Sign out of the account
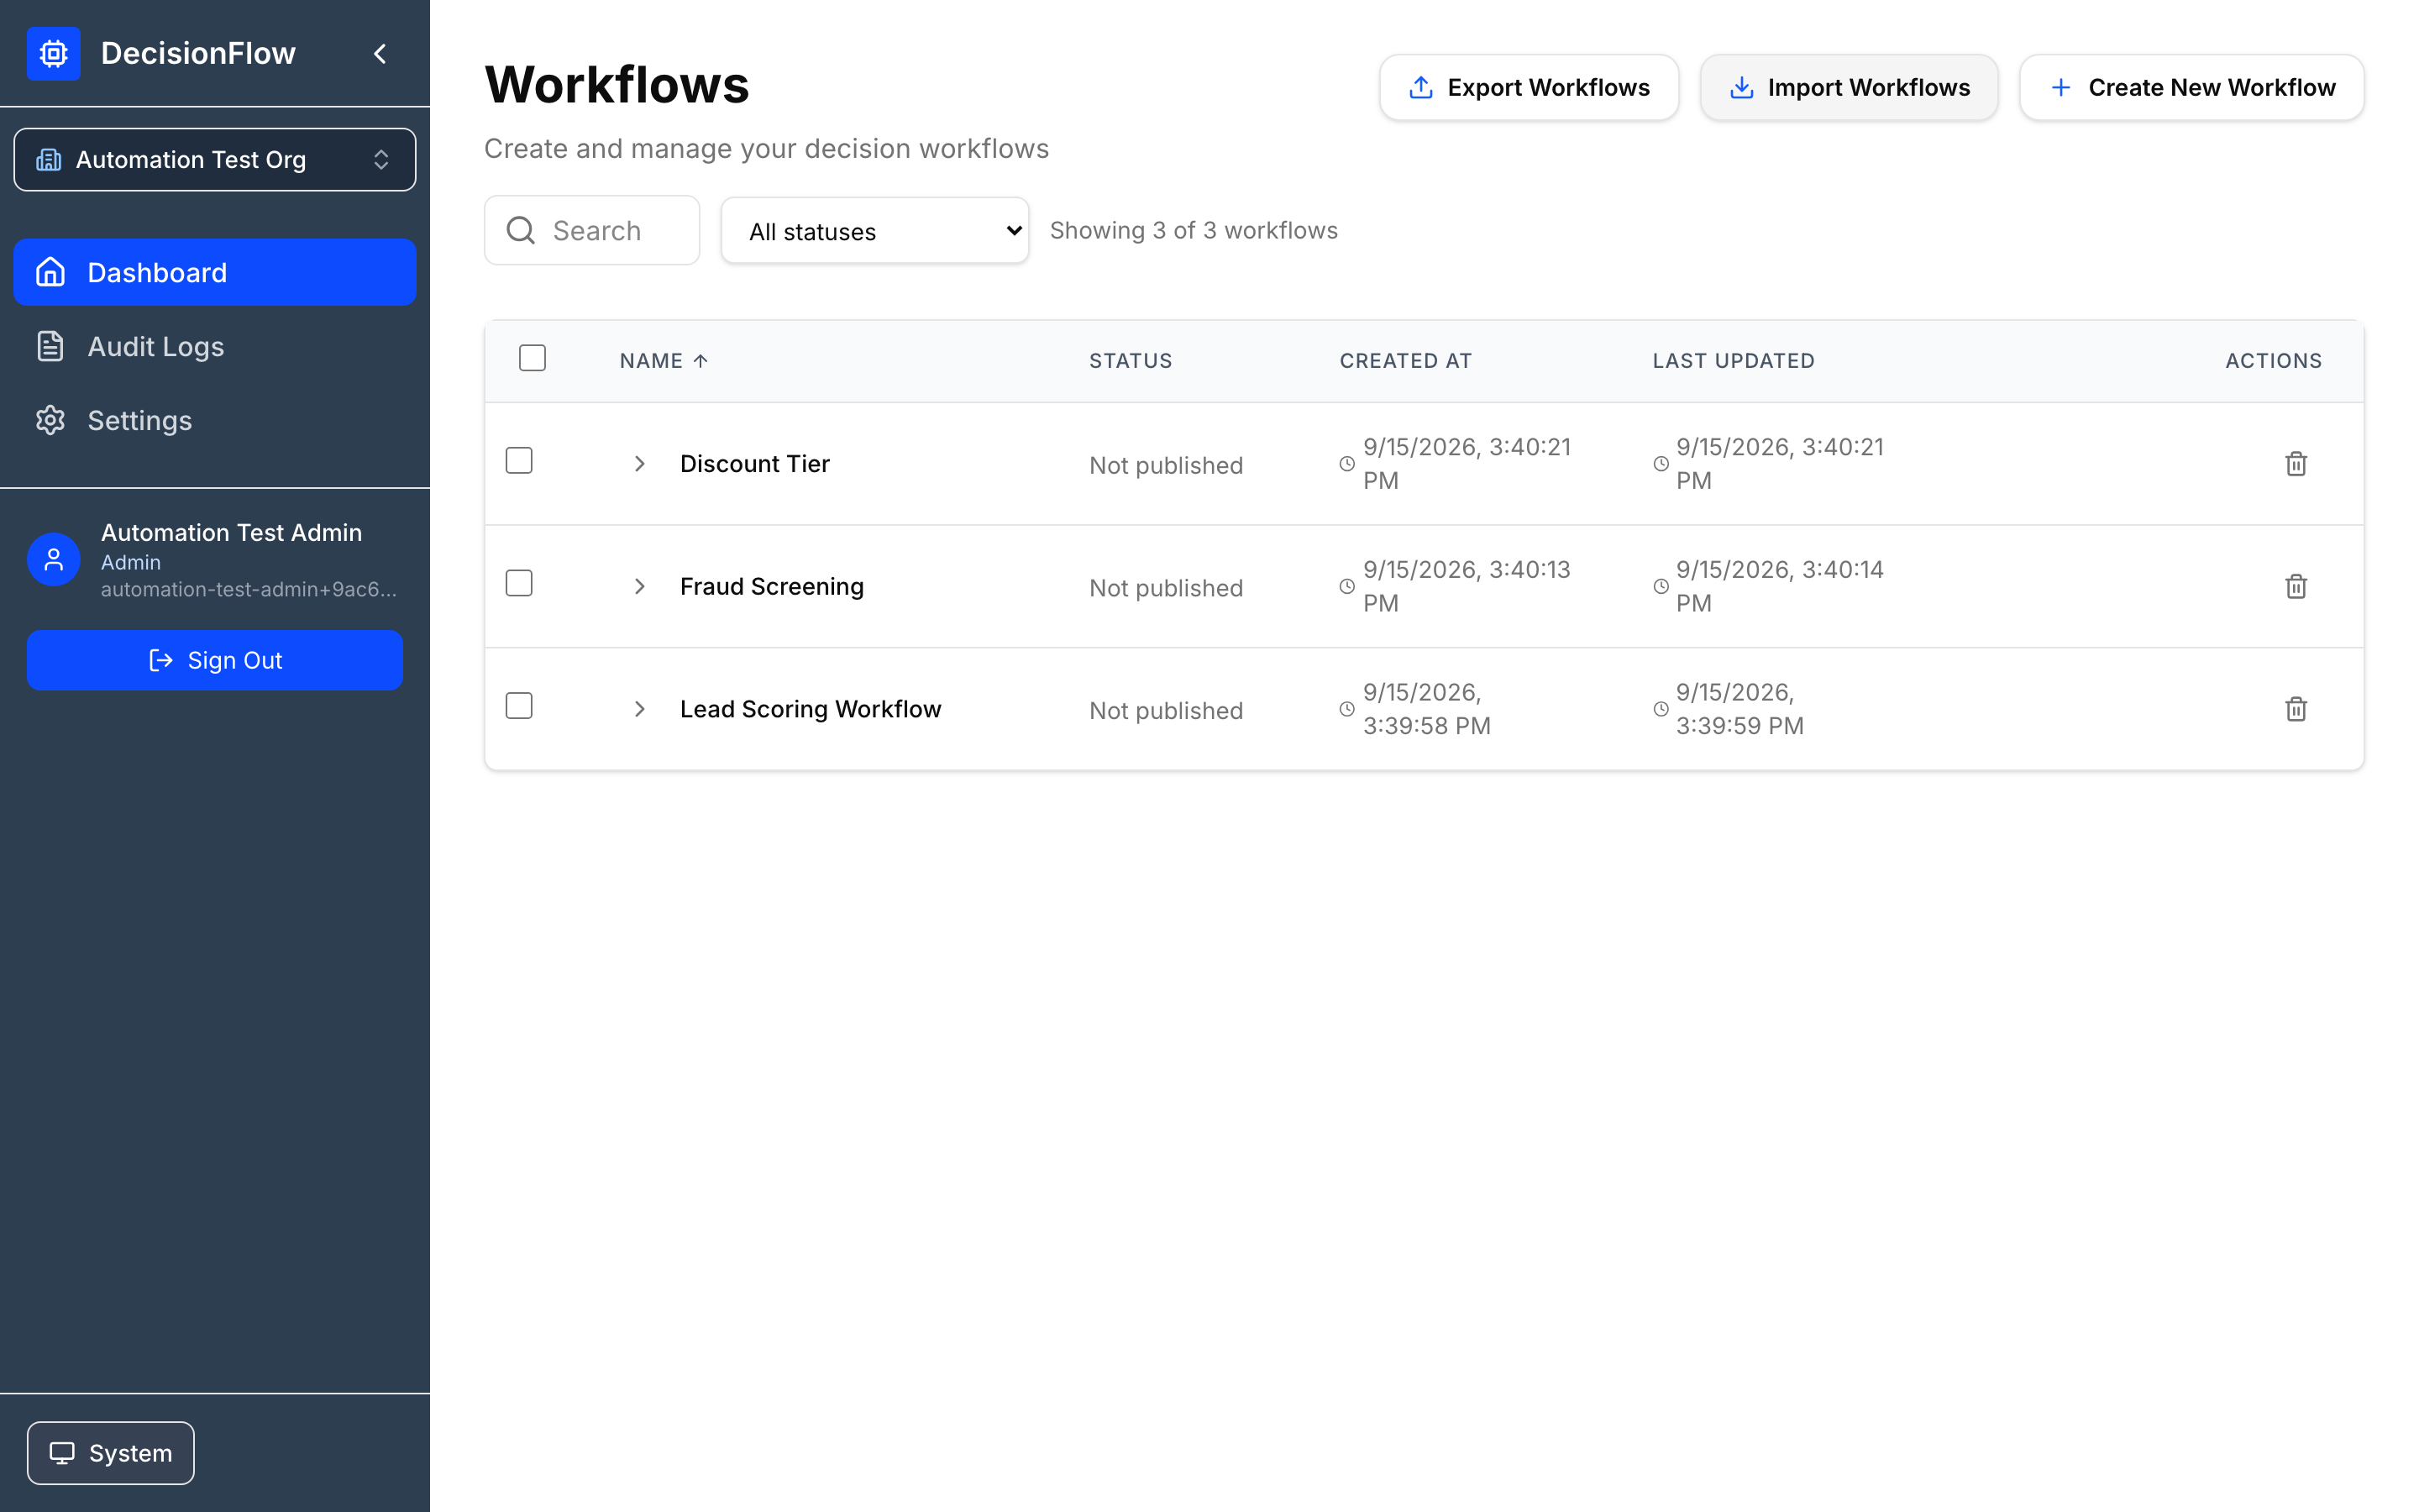Viewport: 2419px width, 1512px height. (215, 660)
